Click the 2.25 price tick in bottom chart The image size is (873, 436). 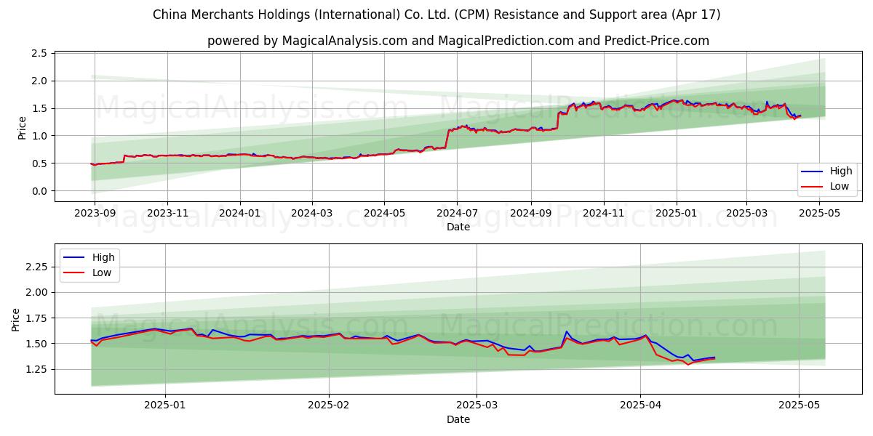click(36, 267)
